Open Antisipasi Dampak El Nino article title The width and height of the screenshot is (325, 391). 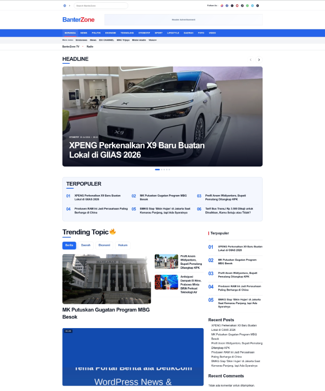pos(191,285)
